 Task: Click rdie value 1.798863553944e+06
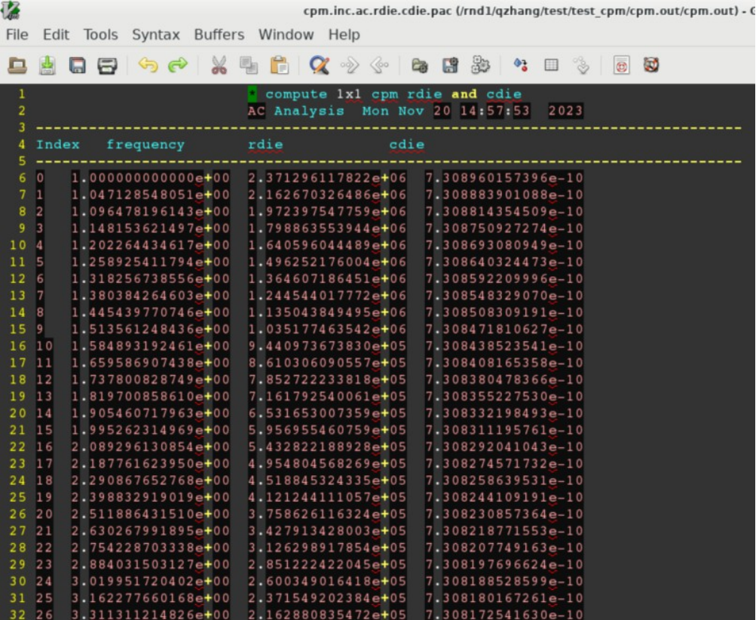coord(327,229)
